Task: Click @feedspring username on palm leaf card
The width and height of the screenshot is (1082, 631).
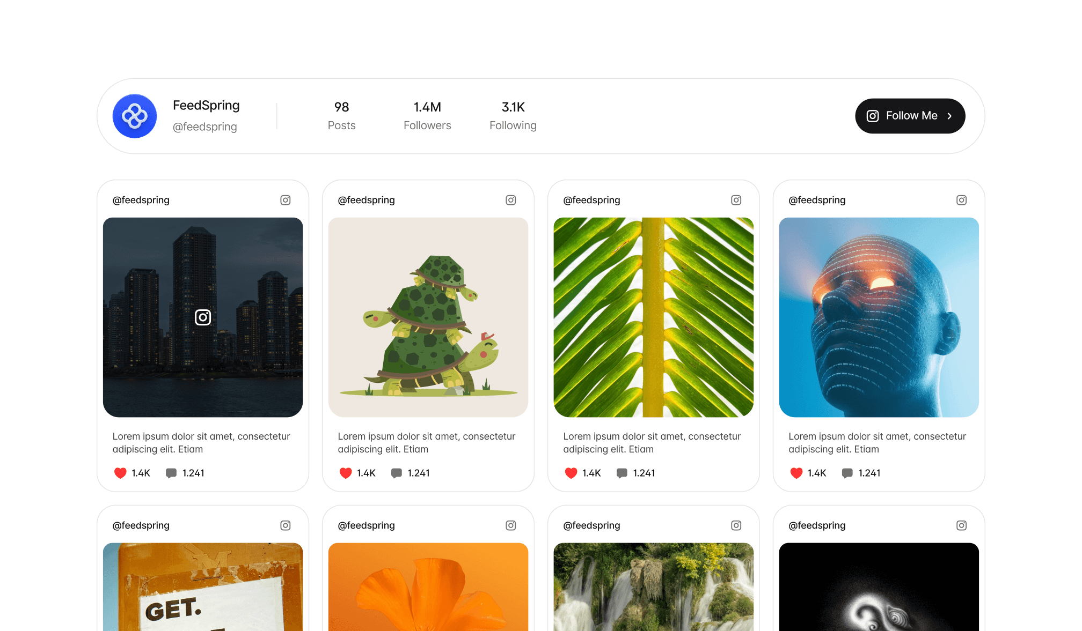Action: click(592, 200)
